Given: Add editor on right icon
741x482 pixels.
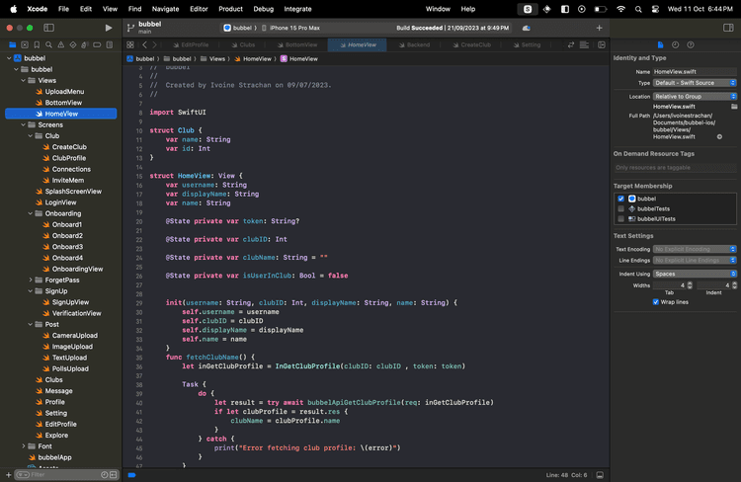Looking at the screenshot, I should [x=602, y=44].
